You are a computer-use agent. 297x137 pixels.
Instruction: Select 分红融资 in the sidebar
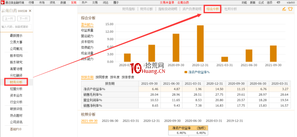pos(16,75)
